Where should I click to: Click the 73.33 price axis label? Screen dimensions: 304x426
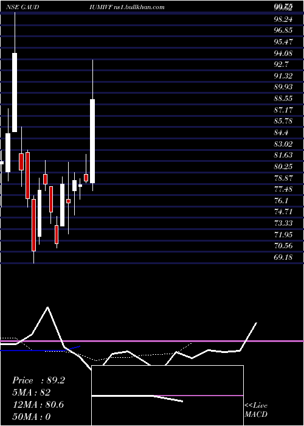(283, 223)
